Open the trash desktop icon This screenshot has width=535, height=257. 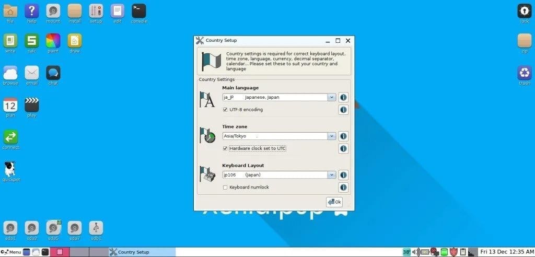(x=525, y=73)
